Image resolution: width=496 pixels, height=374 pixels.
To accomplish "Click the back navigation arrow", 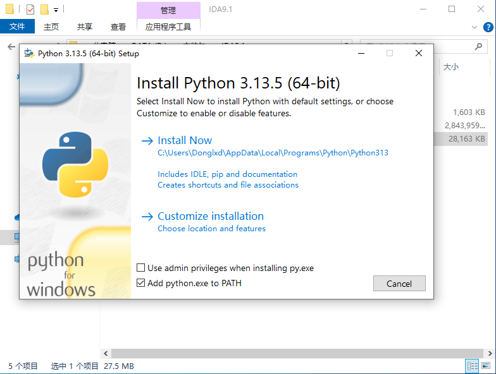I will pos(11,47).
